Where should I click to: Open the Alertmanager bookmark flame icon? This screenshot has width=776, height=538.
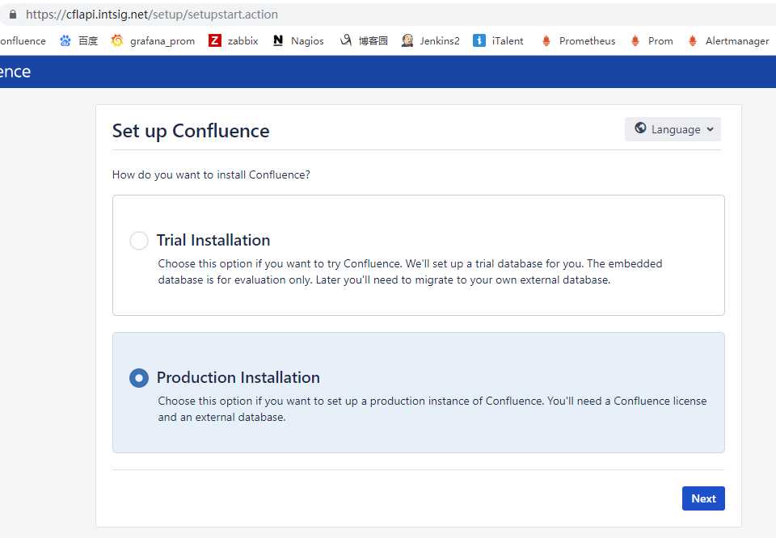click(693, 40)
